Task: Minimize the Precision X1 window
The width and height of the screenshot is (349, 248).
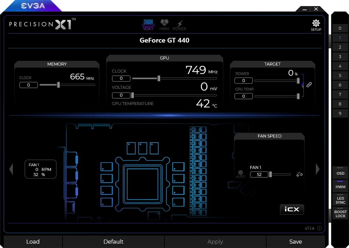Action: [x=305, y=9]
